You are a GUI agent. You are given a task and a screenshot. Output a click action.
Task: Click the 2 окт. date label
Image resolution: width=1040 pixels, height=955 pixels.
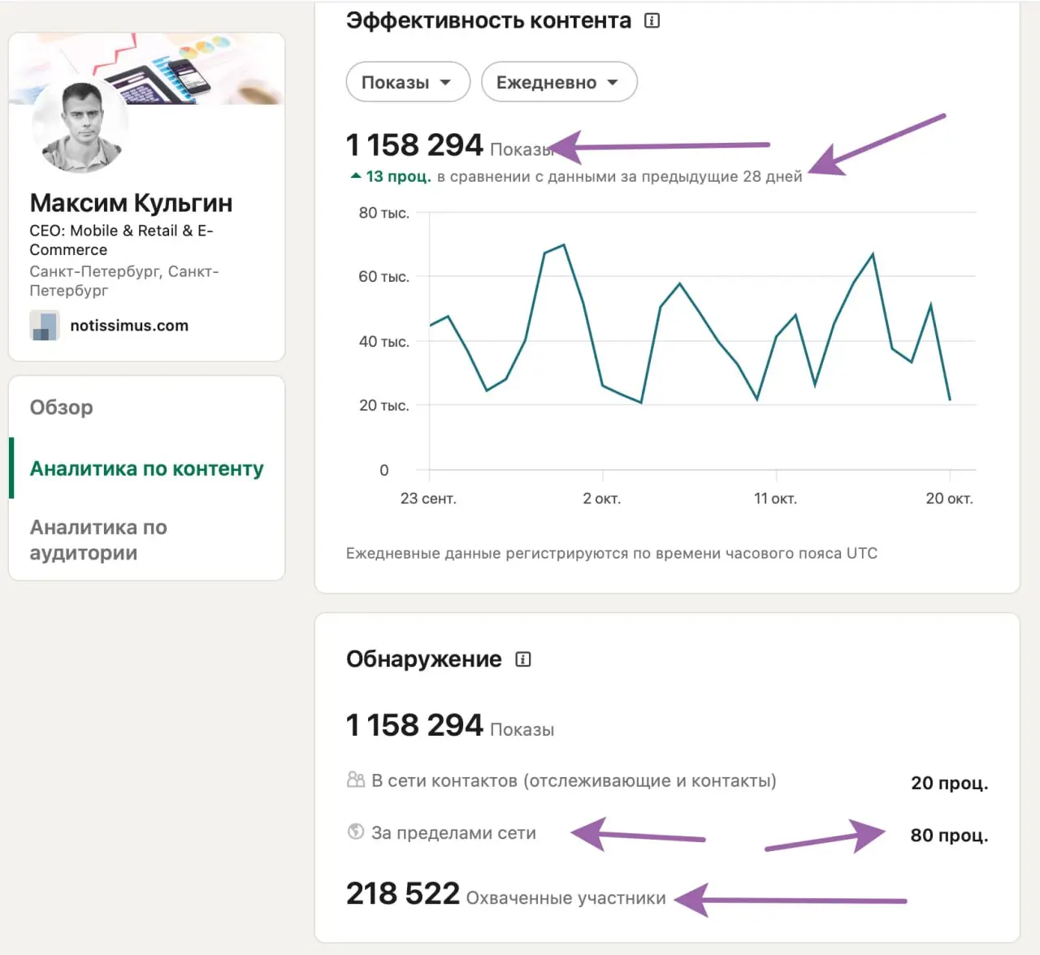pyautogui.click(x=602, y=499)
